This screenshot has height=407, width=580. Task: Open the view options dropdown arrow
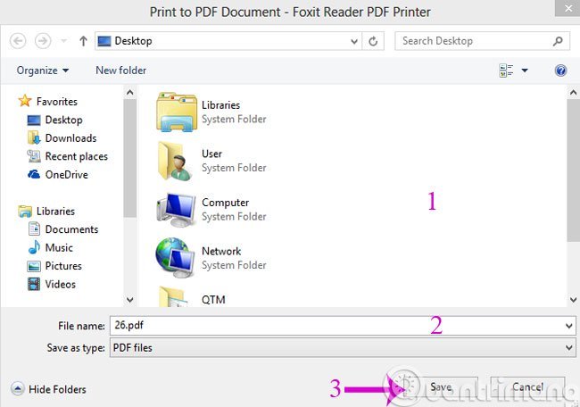(x=525, y=71)
